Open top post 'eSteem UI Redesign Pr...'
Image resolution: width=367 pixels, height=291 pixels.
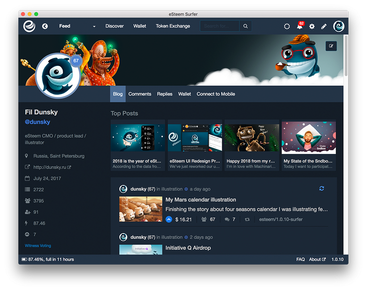click(x=195, y=145)
